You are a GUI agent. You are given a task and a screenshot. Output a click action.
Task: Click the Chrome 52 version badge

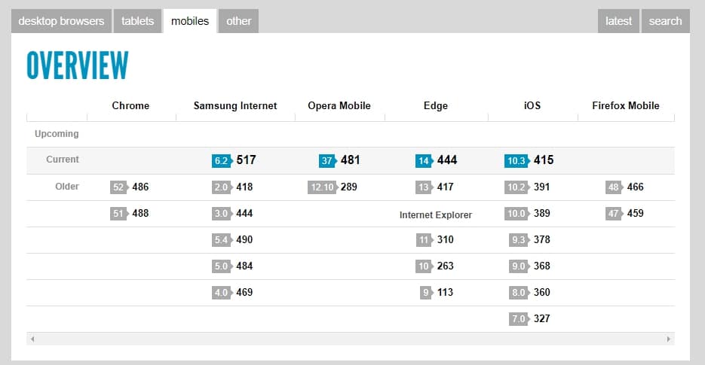118,187
